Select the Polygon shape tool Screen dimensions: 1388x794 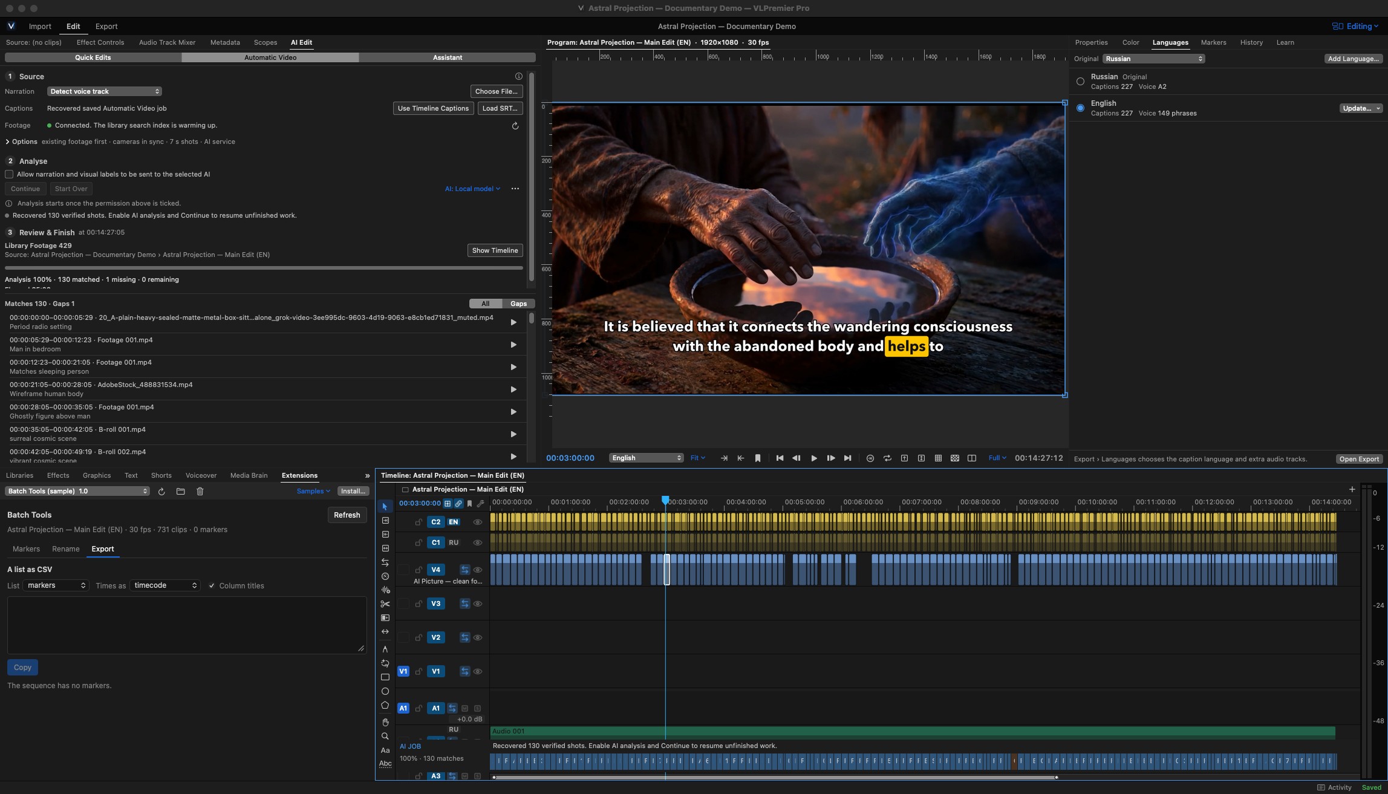385,705
